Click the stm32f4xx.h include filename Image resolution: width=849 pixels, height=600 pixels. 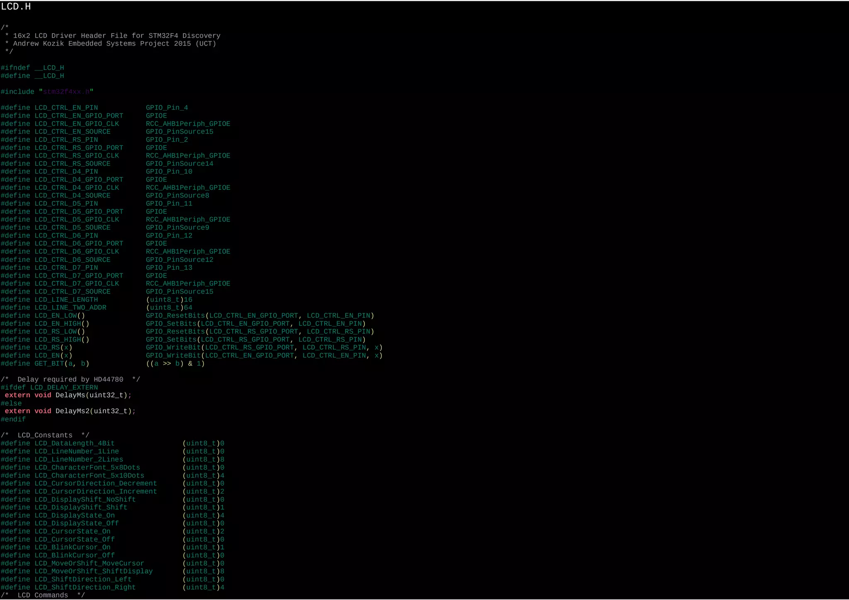[x=66, y=92]
